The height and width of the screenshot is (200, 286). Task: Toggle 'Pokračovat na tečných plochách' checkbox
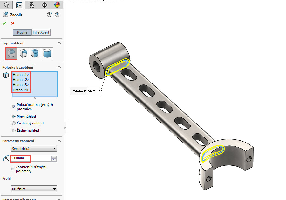click(x=14, y=107)
